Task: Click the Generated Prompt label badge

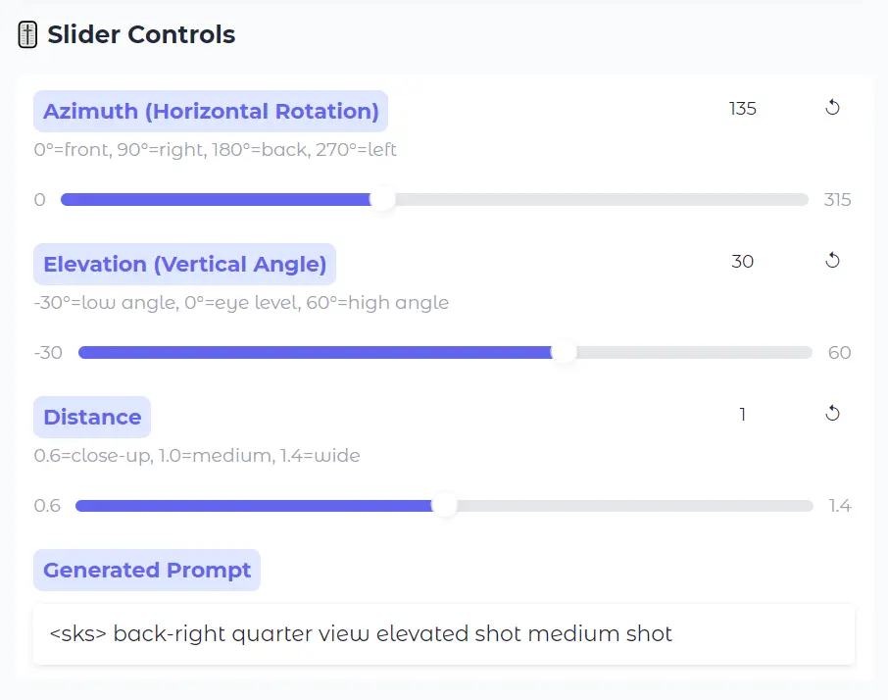Action: coord(146,570)
